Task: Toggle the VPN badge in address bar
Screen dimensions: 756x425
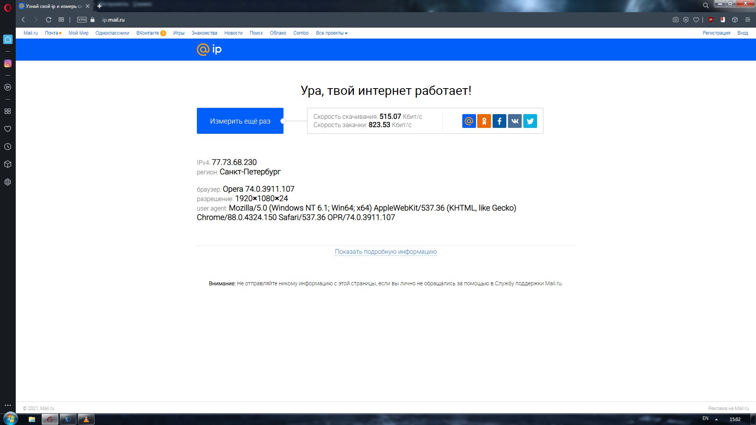Action: coord(82,20)
